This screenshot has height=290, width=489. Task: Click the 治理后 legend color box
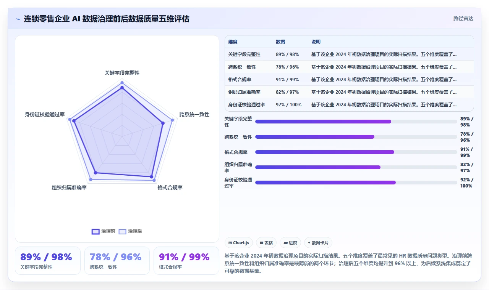click(x=122, y=231)
